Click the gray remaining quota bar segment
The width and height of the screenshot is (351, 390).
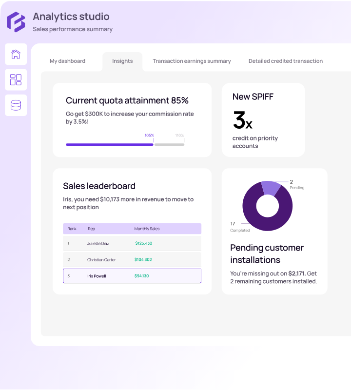169,144
